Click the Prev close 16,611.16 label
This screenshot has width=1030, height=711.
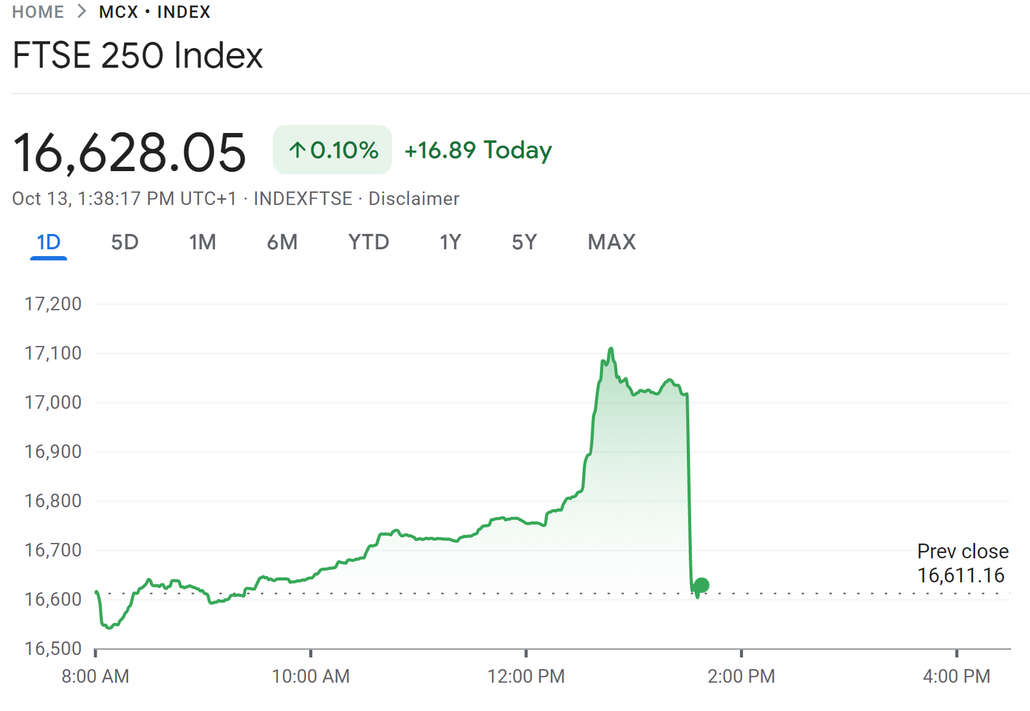click(x=962, y=563)
